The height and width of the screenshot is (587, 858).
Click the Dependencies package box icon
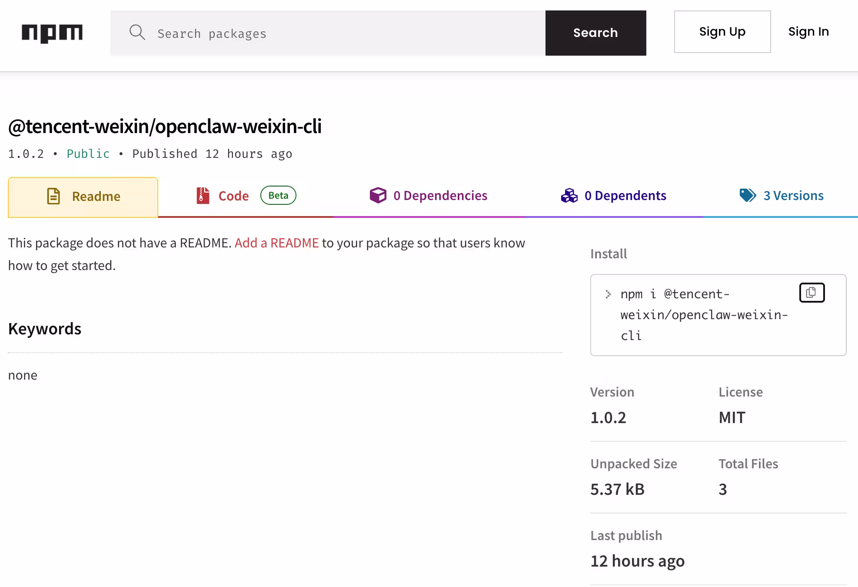pos(378,195)
